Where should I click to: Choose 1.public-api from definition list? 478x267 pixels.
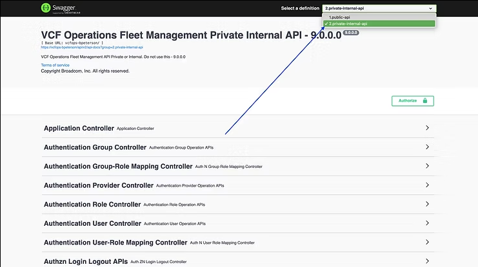coord(341,17)
